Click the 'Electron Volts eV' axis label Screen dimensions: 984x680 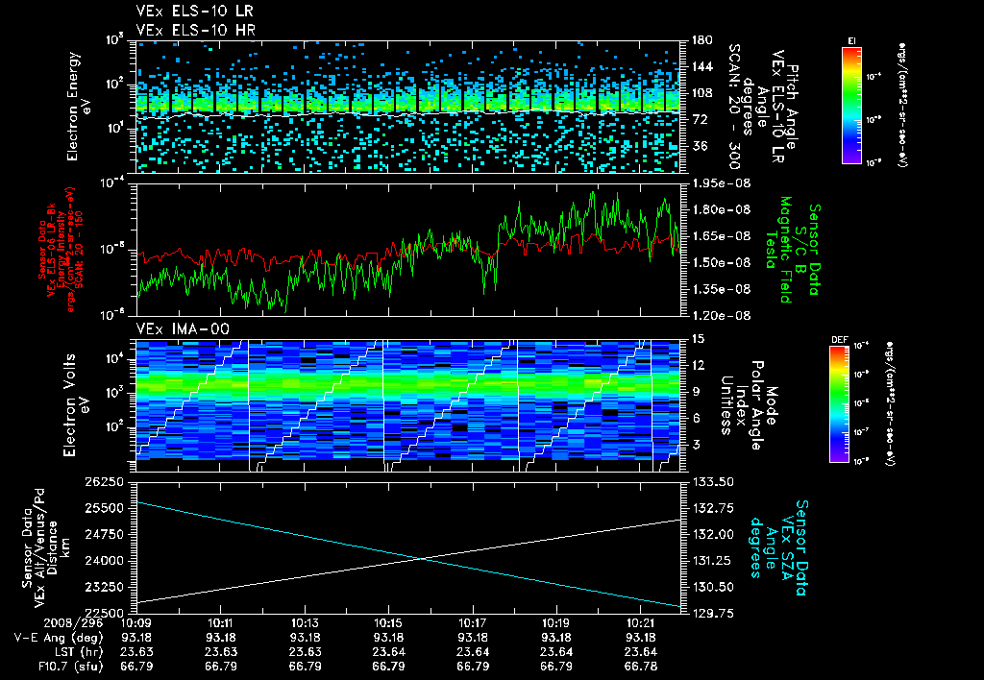click(75, 404)
